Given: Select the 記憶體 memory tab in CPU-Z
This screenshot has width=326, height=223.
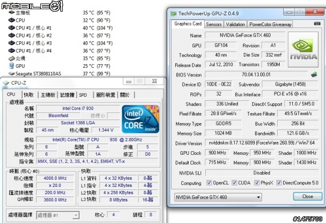Looking at the screenshot, I should pyautogui.click(x=67, y=95).
